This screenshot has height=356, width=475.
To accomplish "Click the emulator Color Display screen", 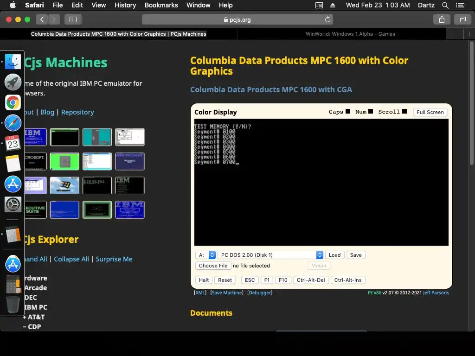I will click(x=321, y=182).
